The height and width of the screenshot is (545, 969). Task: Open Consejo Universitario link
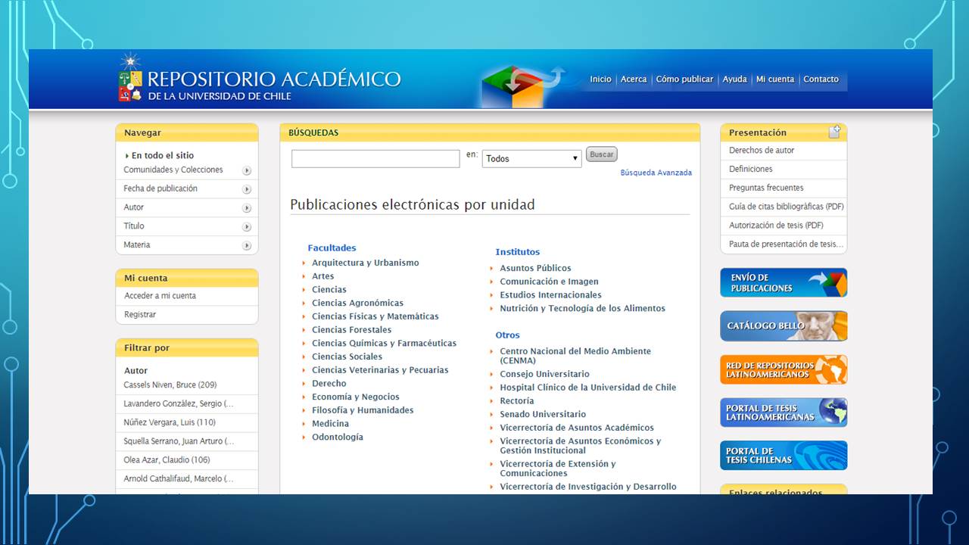click(x=544, y=374)
